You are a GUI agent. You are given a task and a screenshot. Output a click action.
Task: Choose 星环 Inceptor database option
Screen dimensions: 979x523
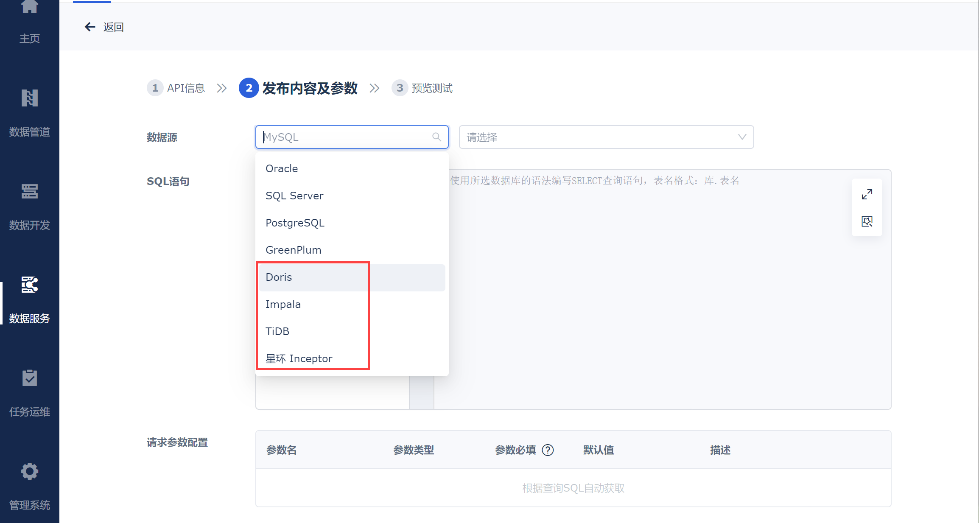pos(299,359)
